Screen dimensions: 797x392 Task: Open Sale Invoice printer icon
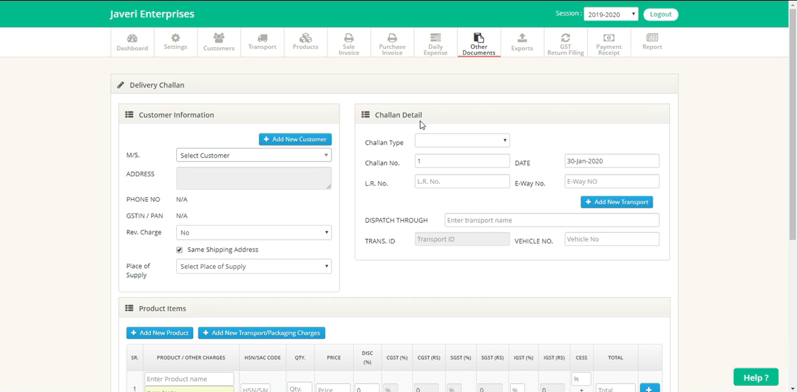click(349, 37)
